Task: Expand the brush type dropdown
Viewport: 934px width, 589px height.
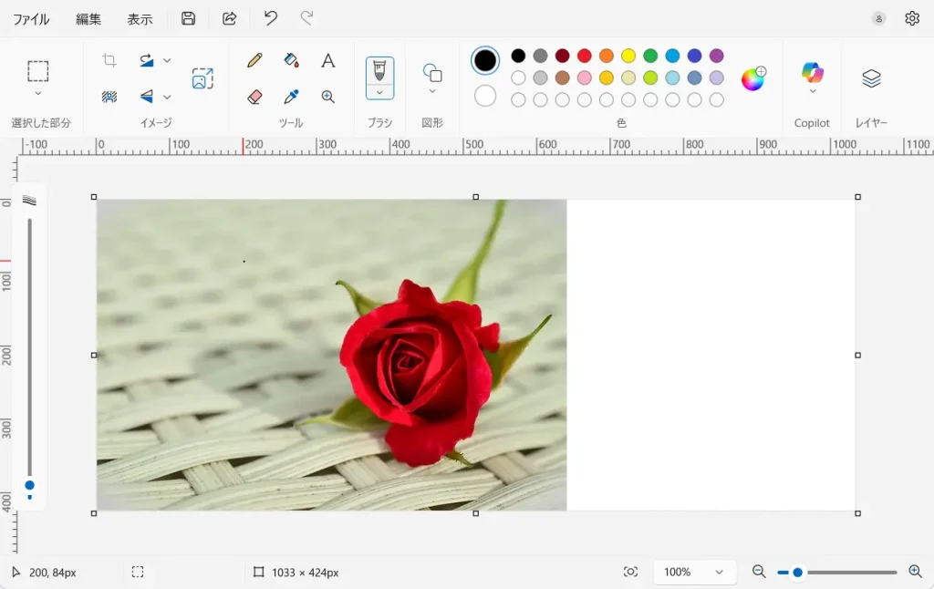Action: pyautogui.click(x=379, y=93)
